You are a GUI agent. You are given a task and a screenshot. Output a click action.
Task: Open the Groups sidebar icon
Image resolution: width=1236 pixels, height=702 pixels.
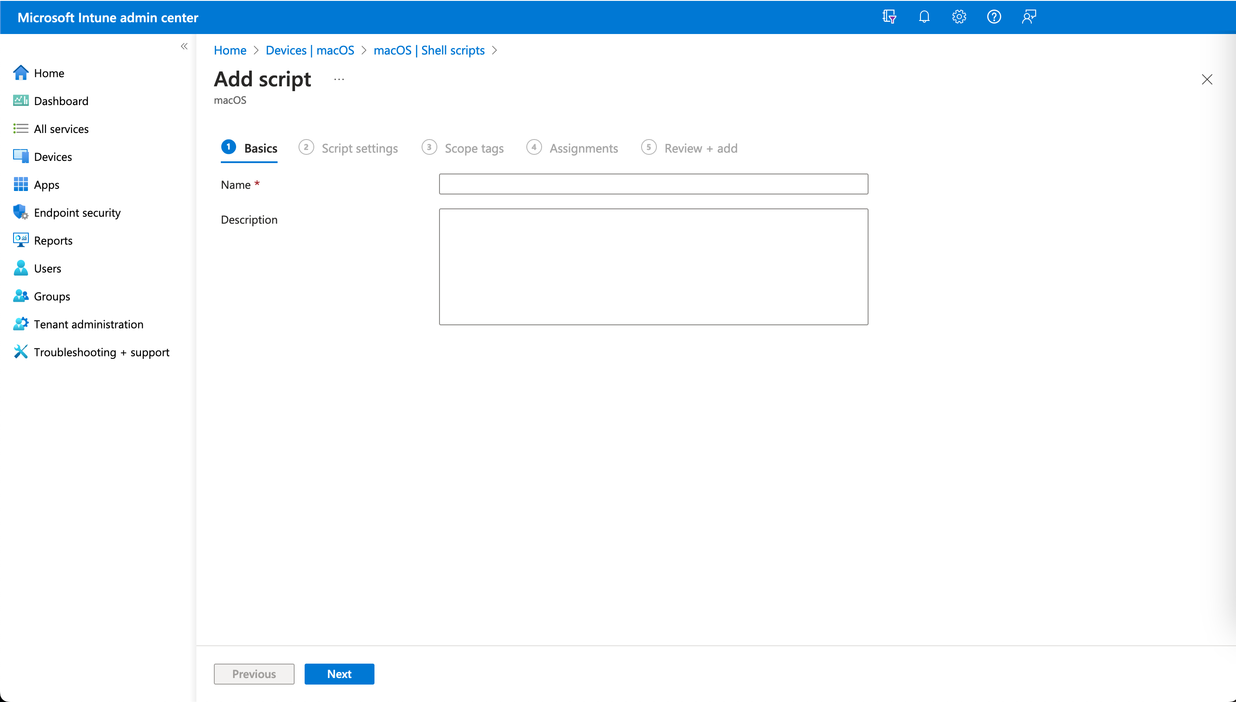20,296
